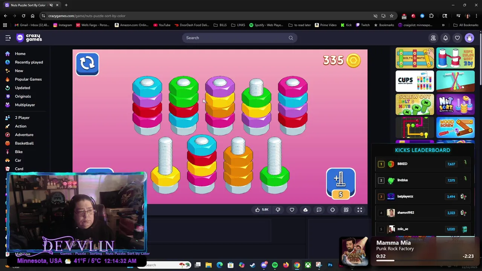Open a new browser tab

click(66, 5)
